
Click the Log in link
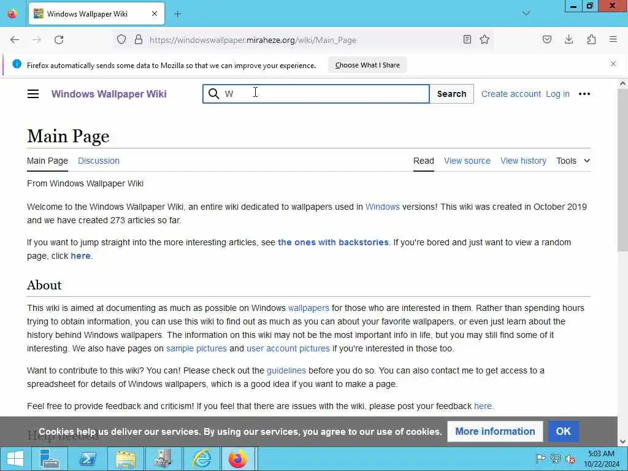click(x=557, y=94)
